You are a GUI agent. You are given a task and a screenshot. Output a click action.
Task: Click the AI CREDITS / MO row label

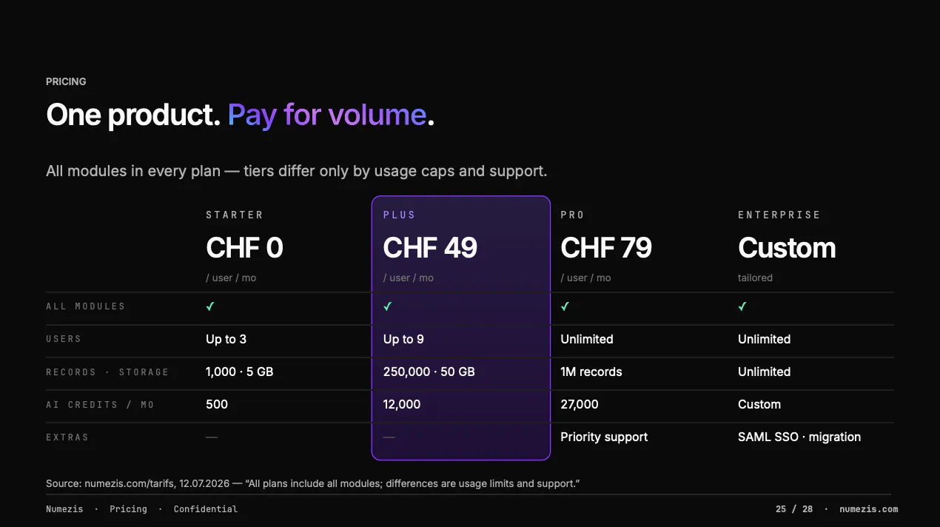(100, 405)
